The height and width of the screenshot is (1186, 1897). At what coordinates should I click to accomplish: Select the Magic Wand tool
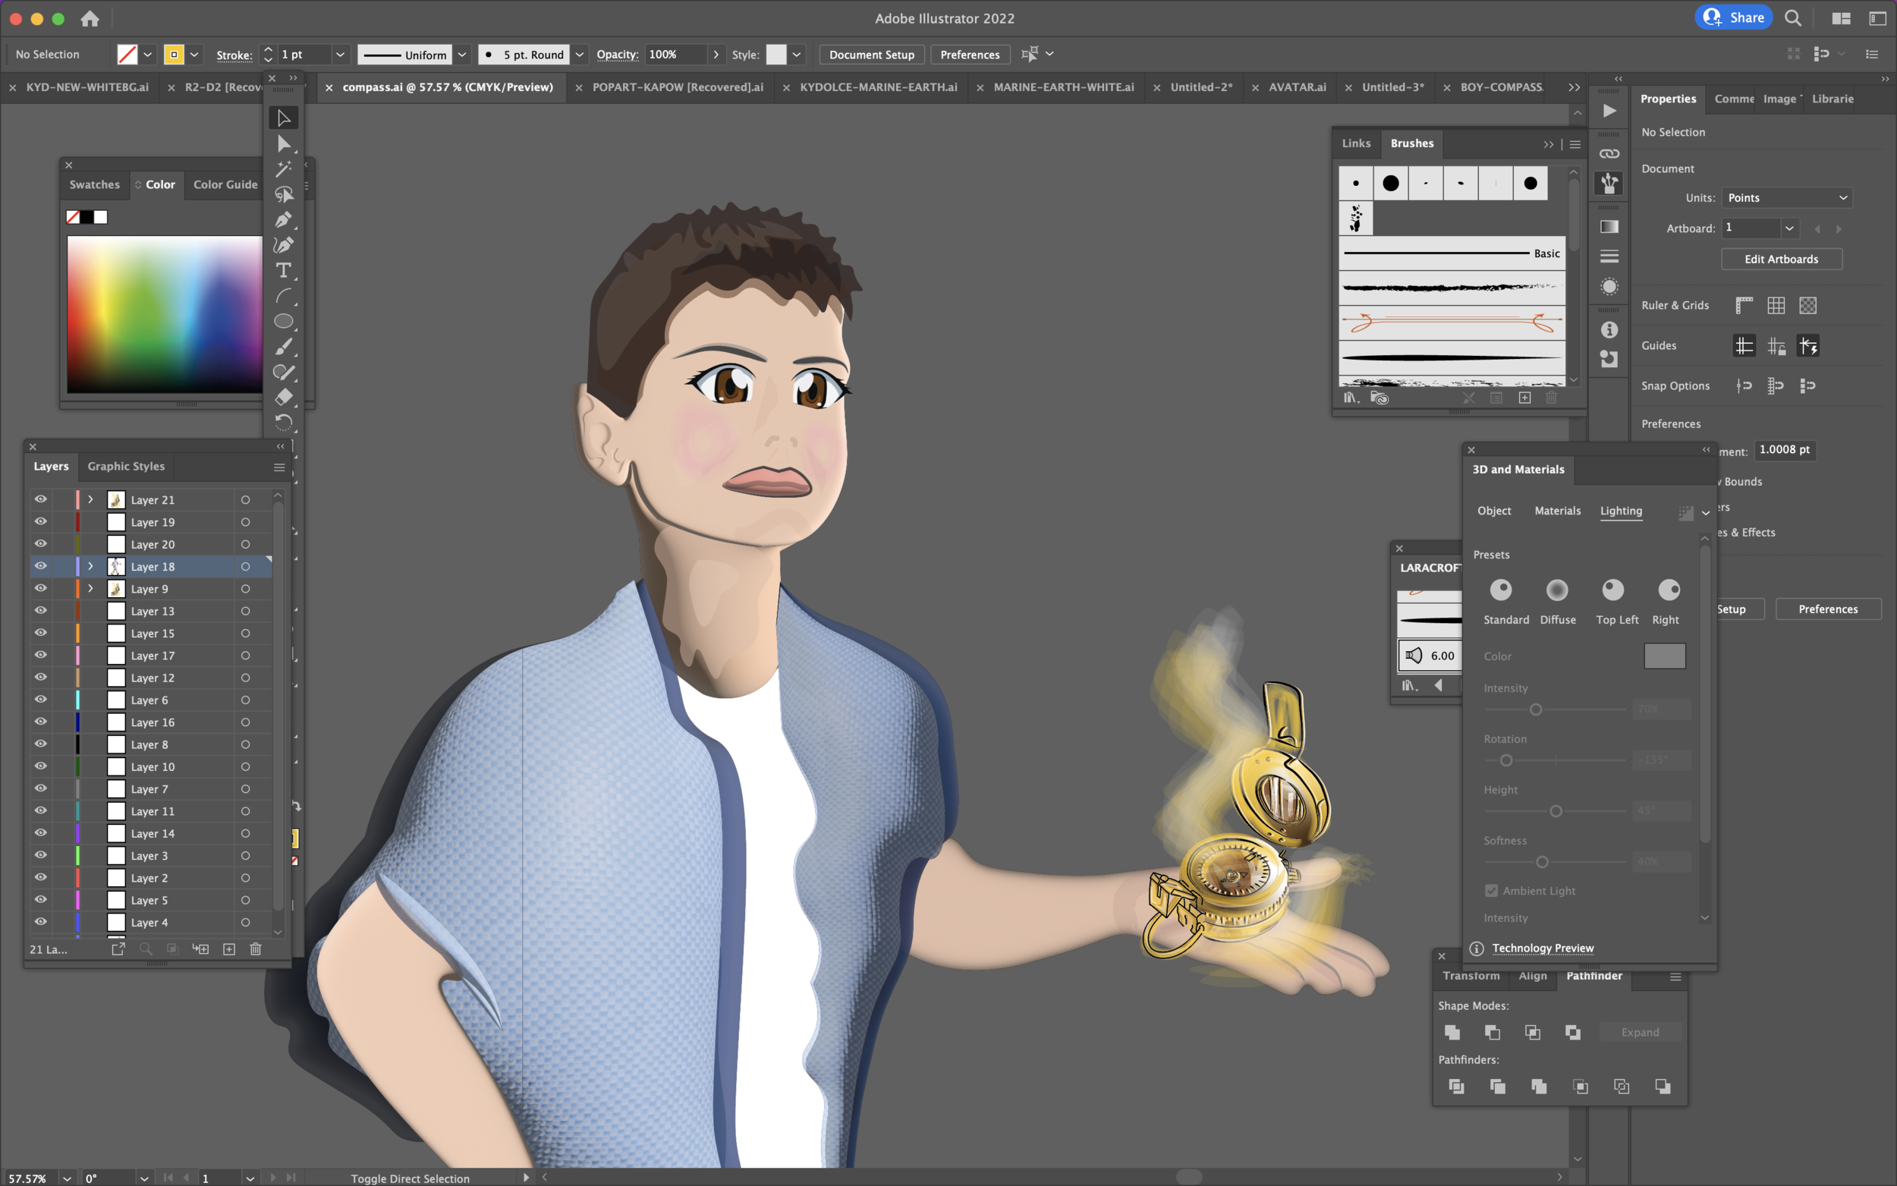(283, 168)
